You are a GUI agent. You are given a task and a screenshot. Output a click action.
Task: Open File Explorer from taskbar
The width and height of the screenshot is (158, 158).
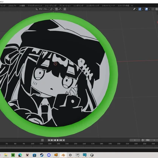[6, 155]
